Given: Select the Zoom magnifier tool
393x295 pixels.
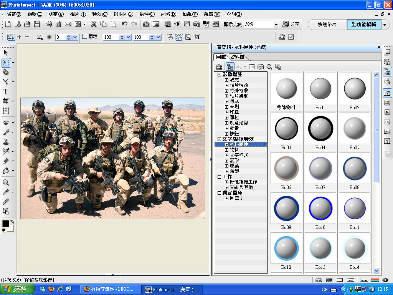Looking at the screenshot, I should [6, 182].
